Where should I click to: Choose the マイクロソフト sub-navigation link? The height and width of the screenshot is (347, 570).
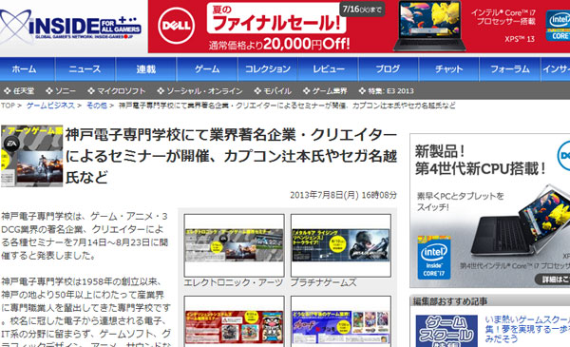[116, 91]
